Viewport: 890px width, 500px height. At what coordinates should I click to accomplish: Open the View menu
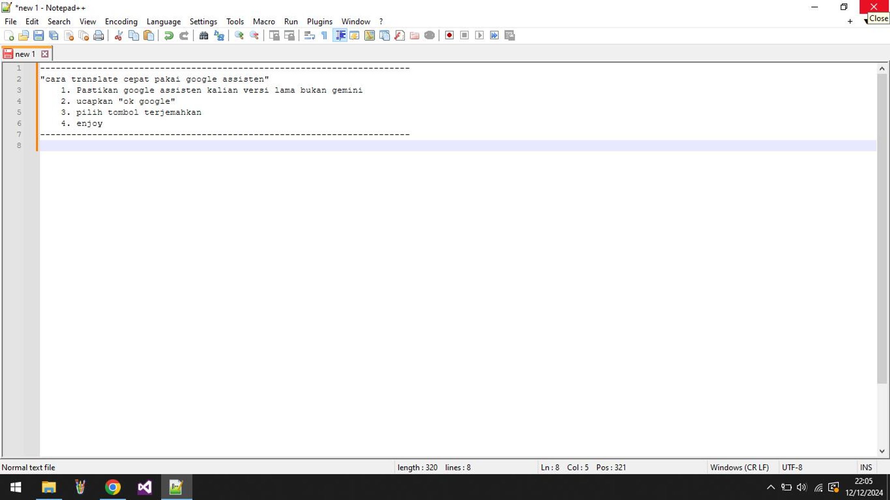88,22
